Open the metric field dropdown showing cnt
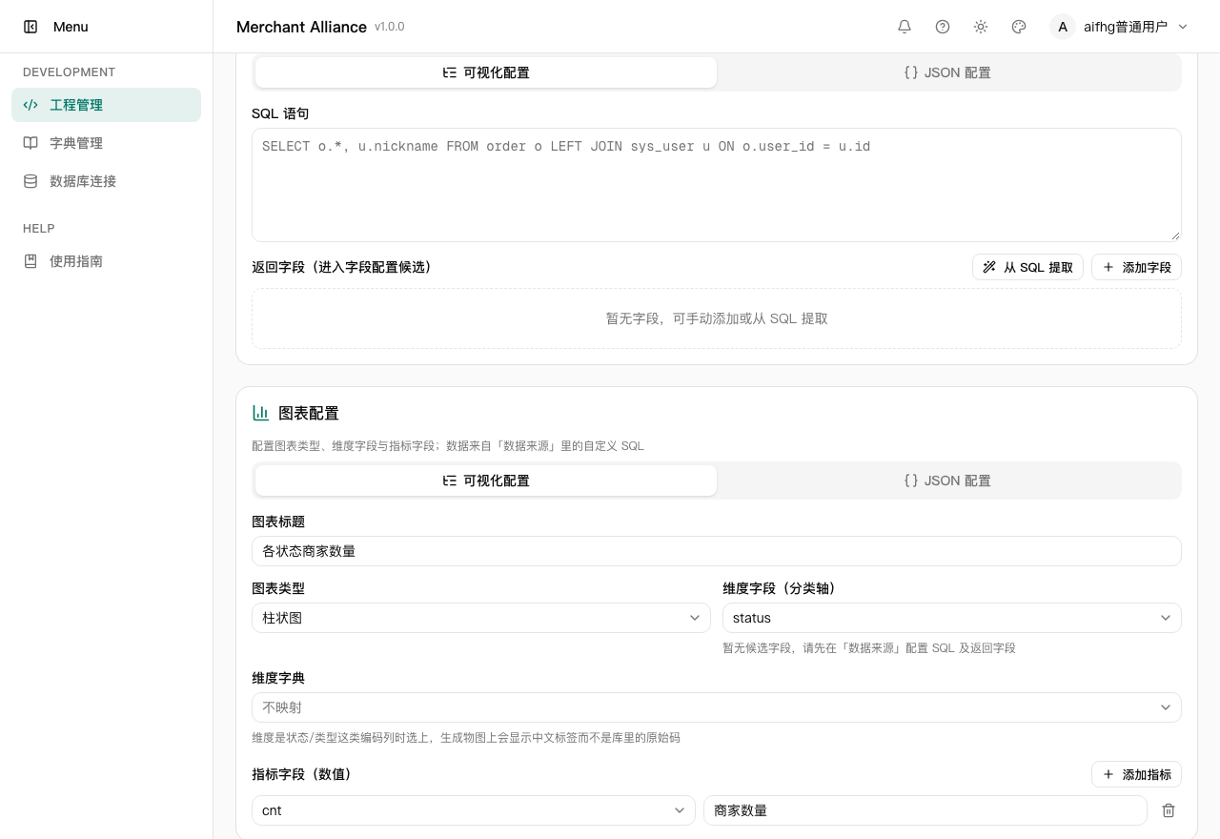1220x839 pixels. [474, 810]
